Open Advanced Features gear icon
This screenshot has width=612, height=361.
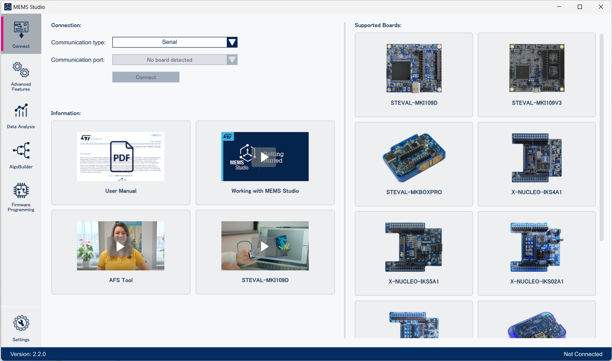21,70
